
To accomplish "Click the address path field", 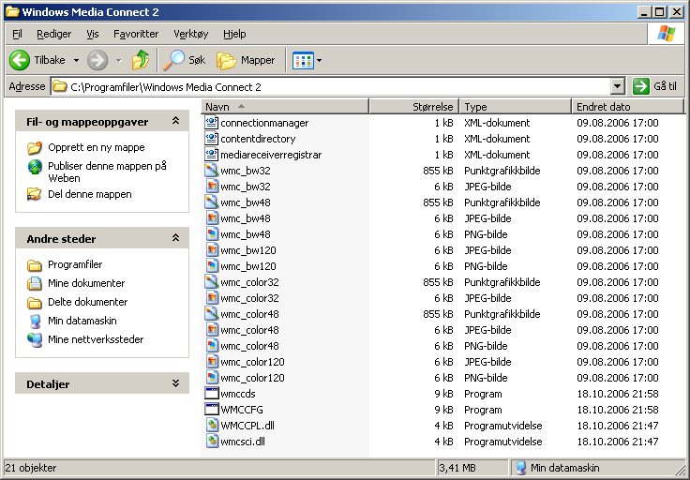I will (331, 86).
